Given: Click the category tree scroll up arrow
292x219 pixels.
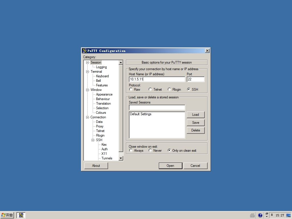Looking at the screenshot, I should pyautogui.click(x=121, y=62).
